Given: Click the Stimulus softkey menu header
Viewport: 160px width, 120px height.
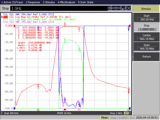Looking at the screenshot, I should click(146, 9).
